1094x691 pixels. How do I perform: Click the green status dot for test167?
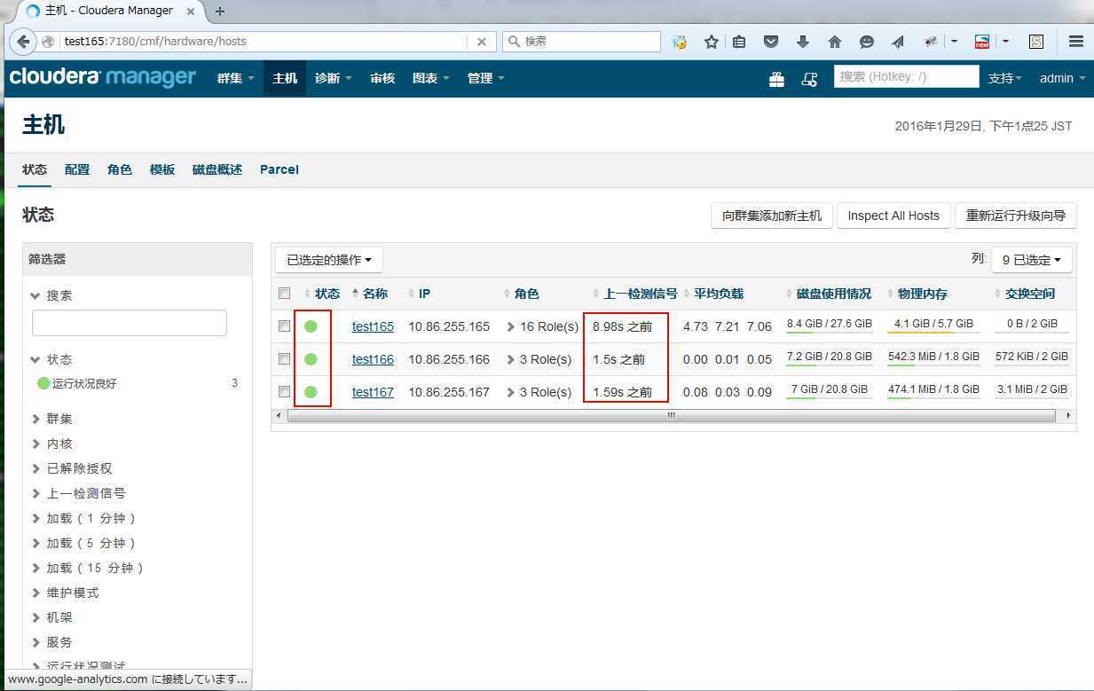tap(311, 391)
